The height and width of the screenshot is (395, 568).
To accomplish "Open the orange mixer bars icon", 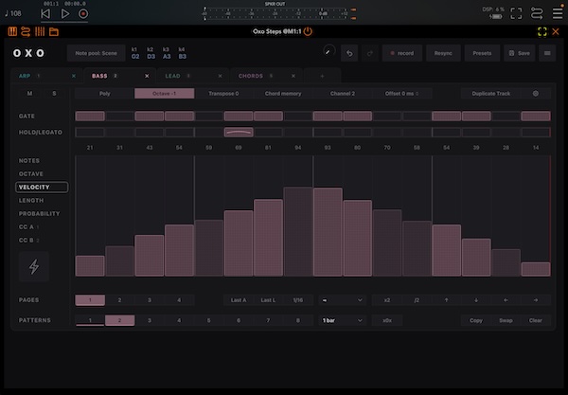I will tap(40, 31).
